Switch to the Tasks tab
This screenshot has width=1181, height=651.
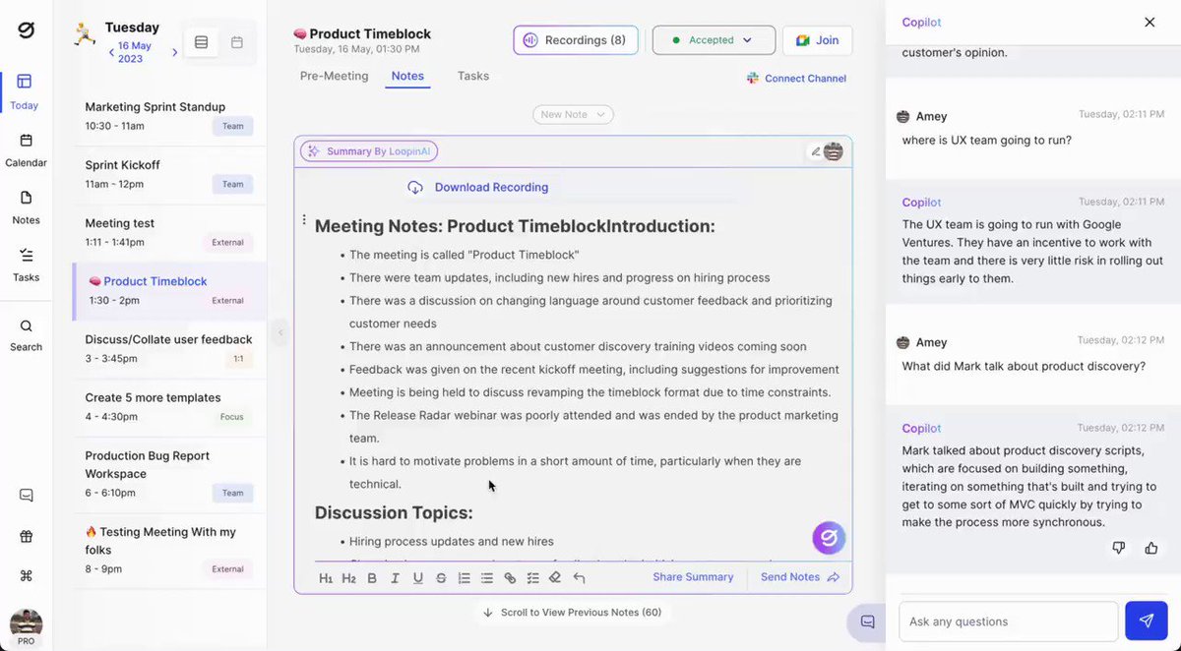473,76
